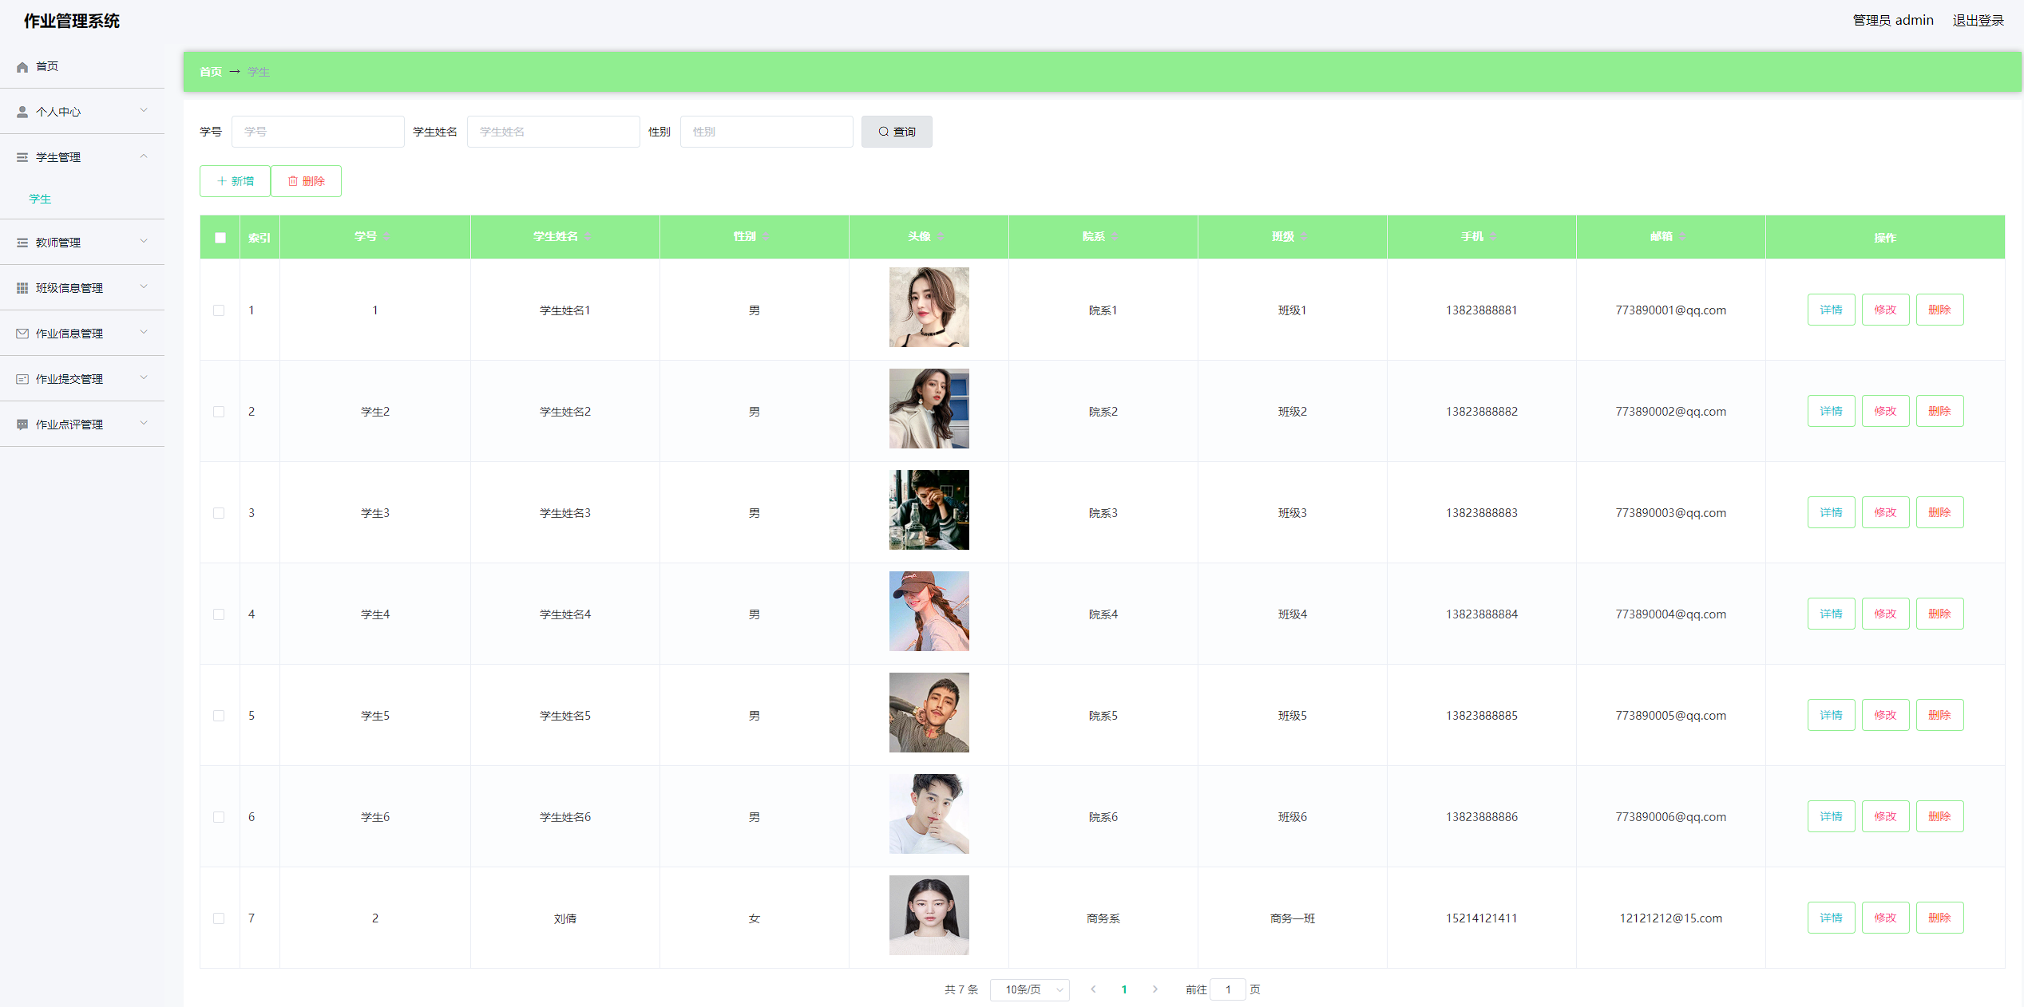Click the comment icon beside 作业点评管理

22,425
